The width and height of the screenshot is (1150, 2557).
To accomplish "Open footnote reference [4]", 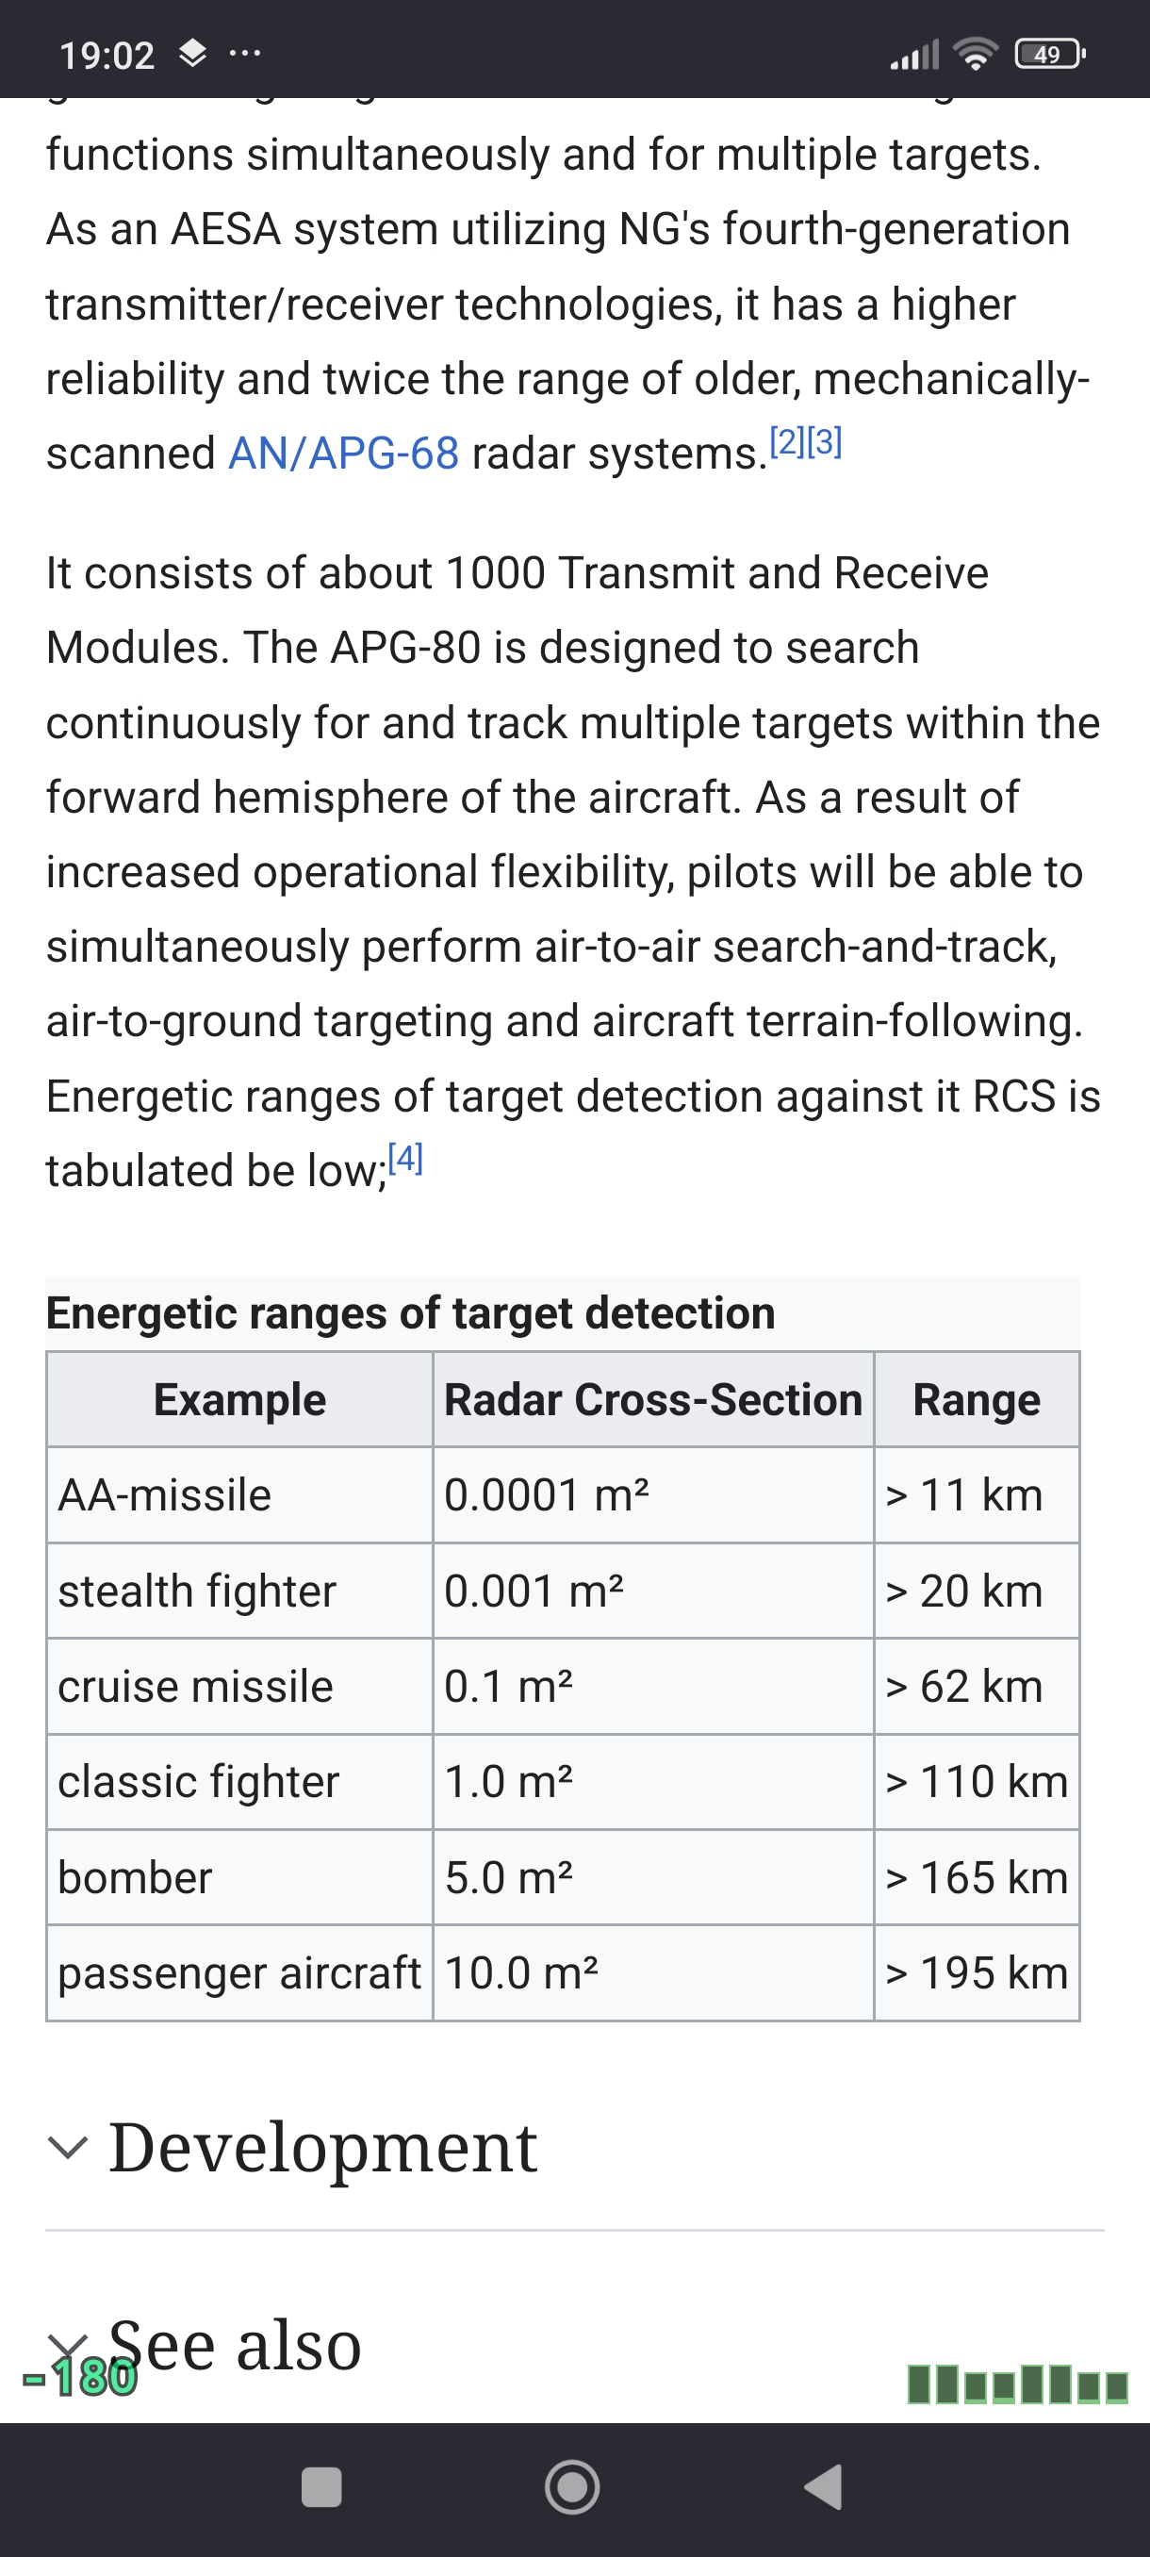I will [x=404, y=1159].
